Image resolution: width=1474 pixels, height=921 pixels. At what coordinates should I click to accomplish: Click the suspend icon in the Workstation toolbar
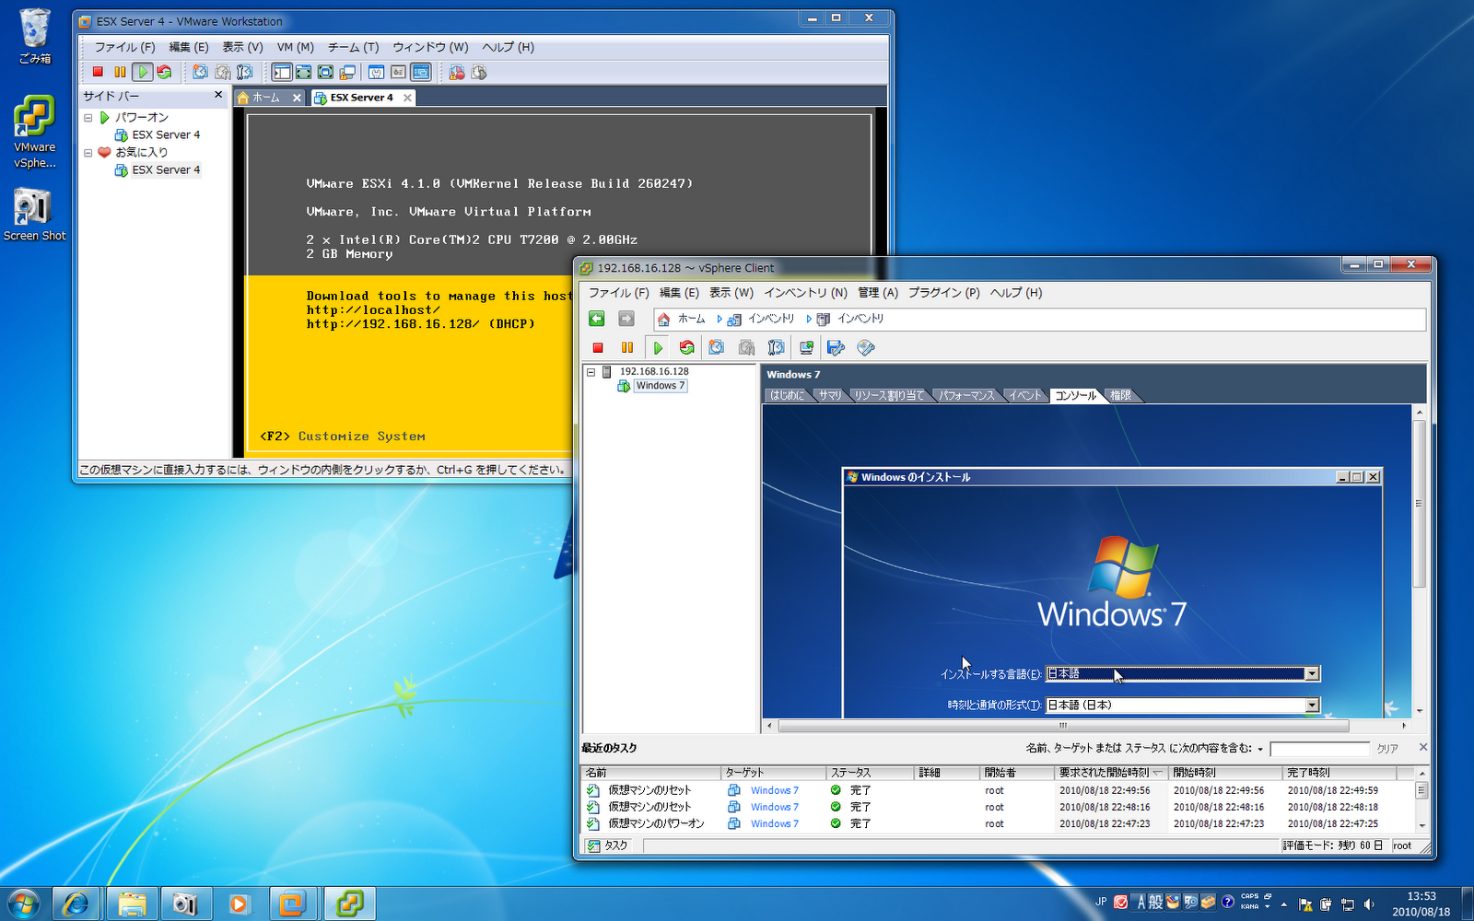coord(120,72)
